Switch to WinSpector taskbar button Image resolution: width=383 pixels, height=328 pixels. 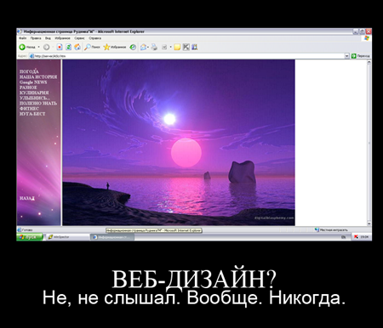(67, 237)
